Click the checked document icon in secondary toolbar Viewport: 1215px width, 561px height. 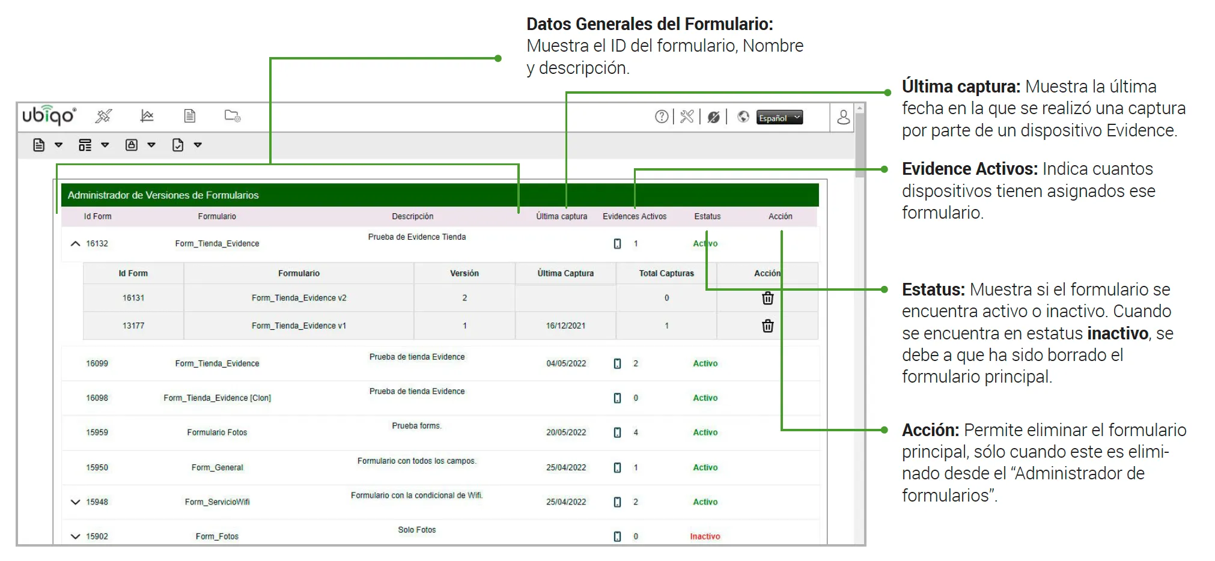(x=178, y=145)
